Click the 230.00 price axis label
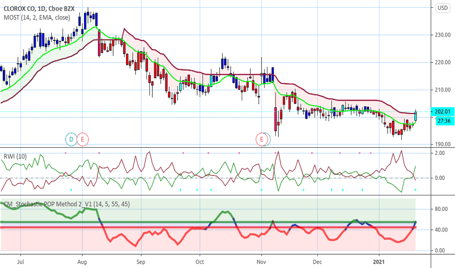Screen dimensions: 455x268 click(x=442, y=35)
